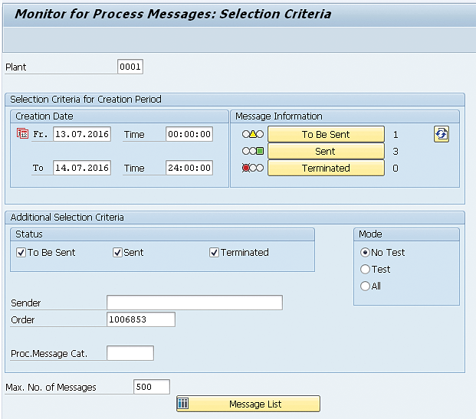Disable the Terminated status checkbox
This screenshot has width=476, height=419.
click(x=214, y=252)
